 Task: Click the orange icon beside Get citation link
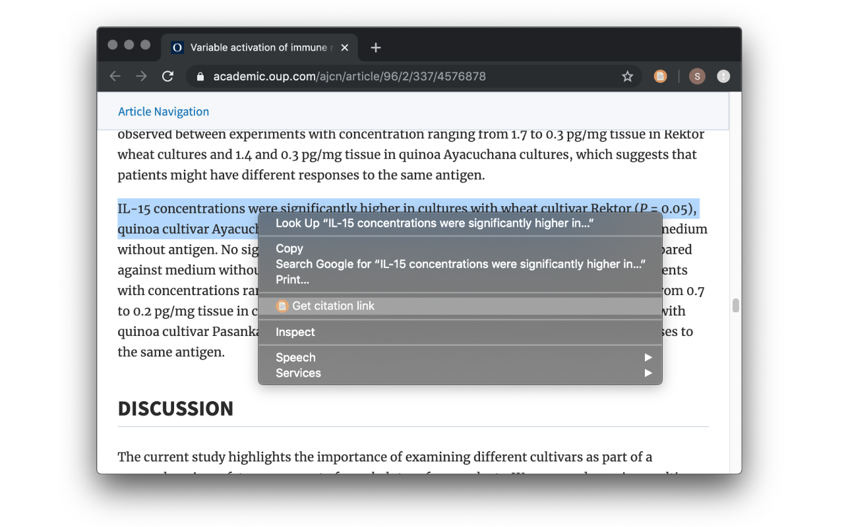[282, 306]
